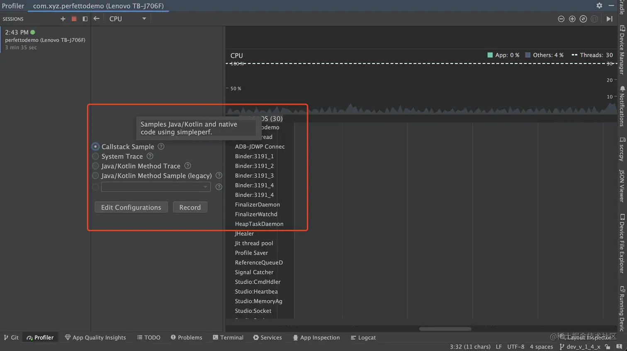
Task: Open the Problems tool window
Action: tap(186, 337)
